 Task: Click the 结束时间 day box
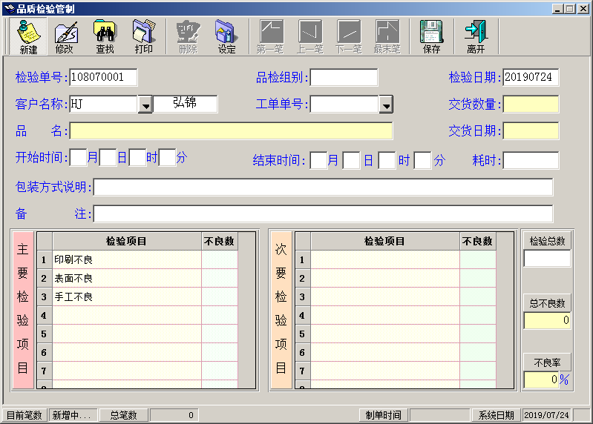pyautogui.click(x=351, y=160)
